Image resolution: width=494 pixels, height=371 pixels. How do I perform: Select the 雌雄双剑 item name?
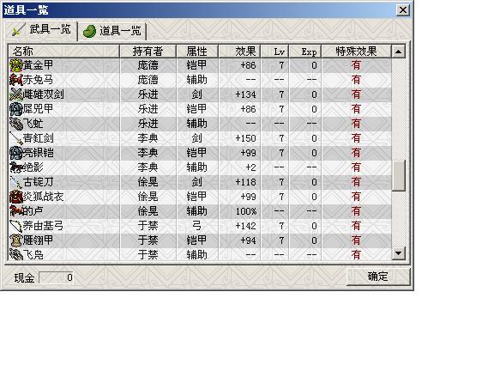point(44,94)
